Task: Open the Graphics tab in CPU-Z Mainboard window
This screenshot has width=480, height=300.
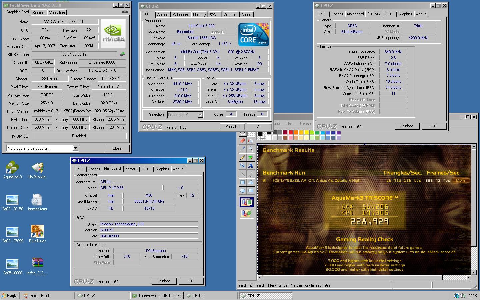Action: coord(162,169)
